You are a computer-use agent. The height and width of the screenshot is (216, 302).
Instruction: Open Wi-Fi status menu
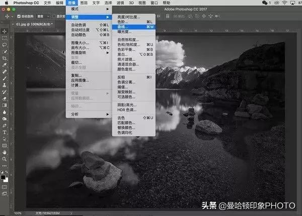point(284,3)
